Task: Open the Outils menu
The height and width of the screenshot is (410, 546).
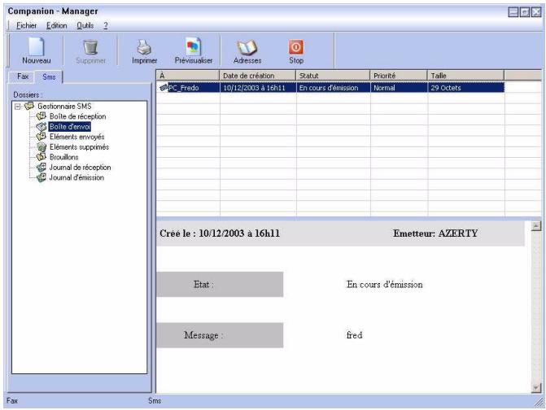Action: [x=85, y=25]
